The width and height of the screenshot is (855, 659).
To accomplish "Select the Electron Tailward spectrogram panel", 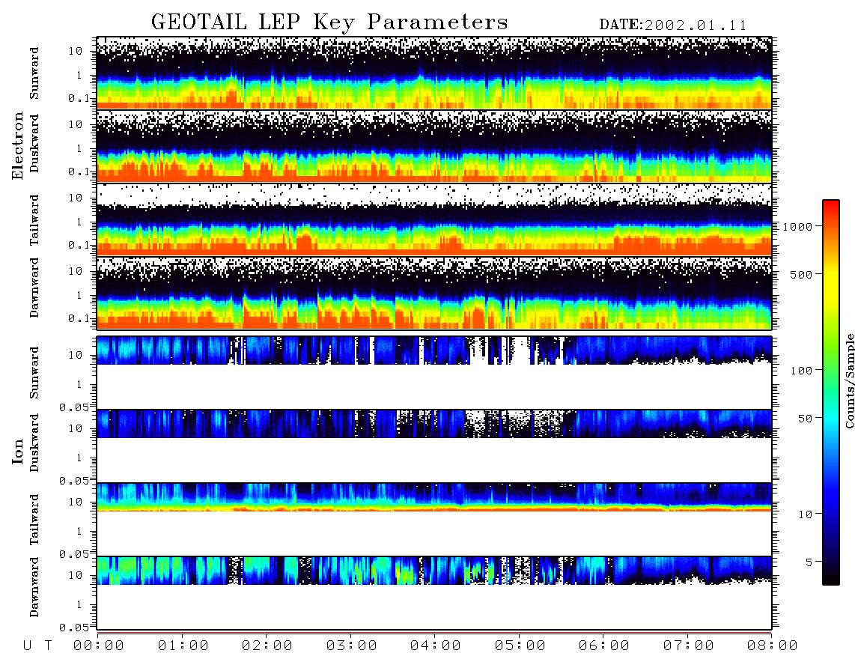I will 434,220.
